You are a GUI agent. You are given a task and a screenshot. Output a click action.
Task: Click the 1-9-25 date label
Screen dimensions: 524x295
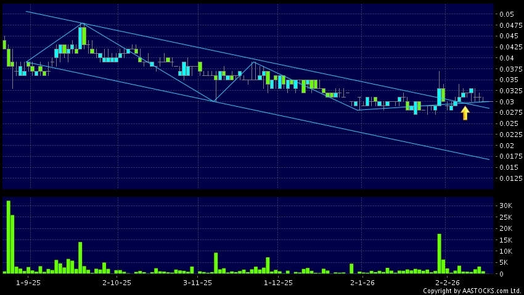coord(28,283)
